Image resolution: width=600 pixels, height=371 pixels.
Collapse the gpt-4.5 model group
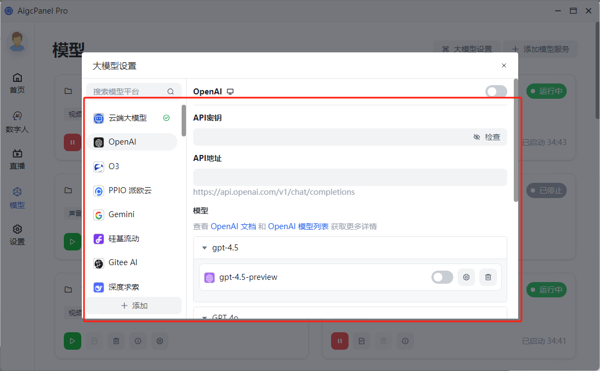pyautogui.click(x=205, y=248)
